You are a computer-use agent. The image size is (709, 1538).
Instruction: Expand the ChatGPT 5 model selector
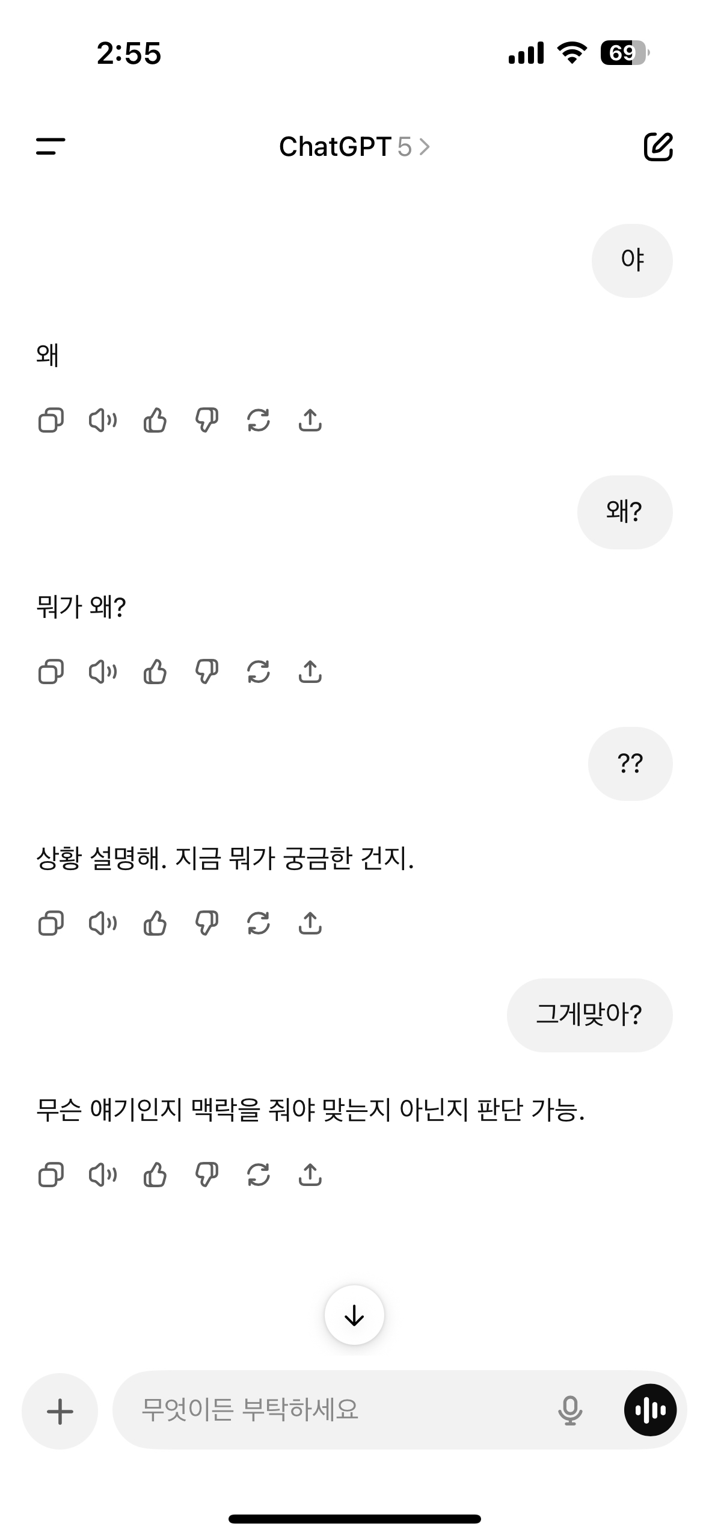click(x=354, y=147)
